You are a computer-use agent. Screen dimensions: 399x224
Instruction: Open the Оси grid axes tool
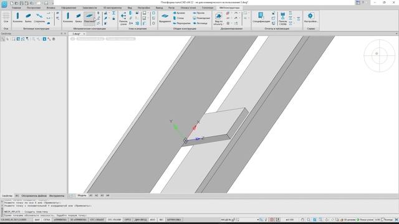tap(6, 17)
